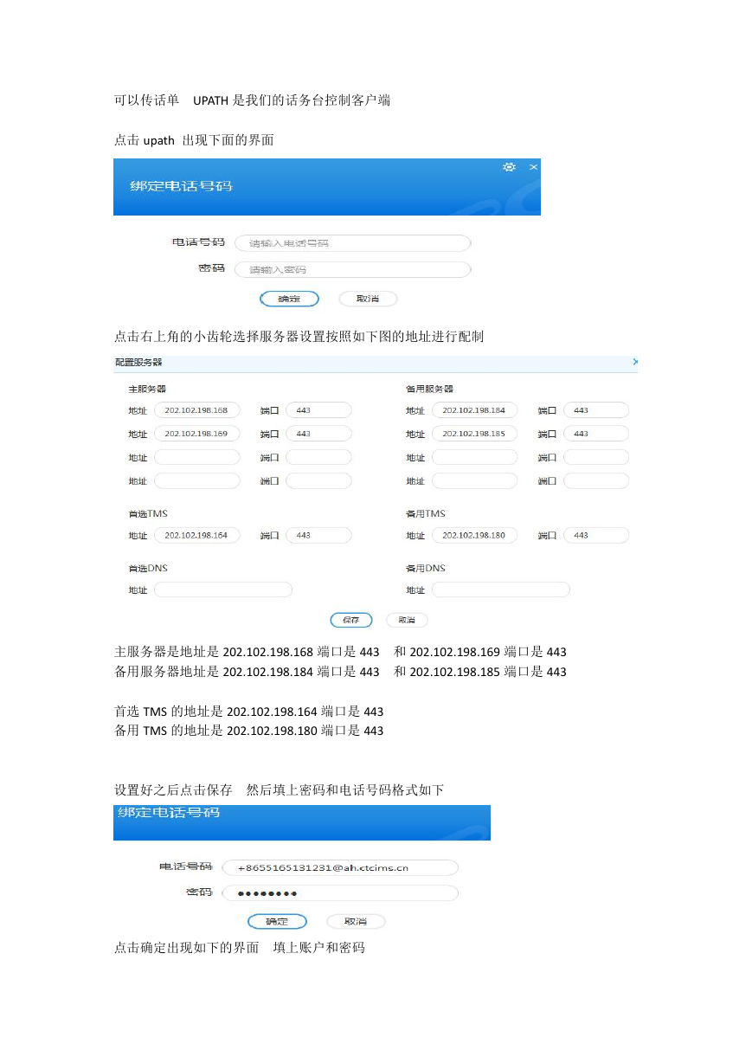Click the line starting '主服务器是地址是'
Viewport: 752px width, 1063px height.
[x=340, y=652]
